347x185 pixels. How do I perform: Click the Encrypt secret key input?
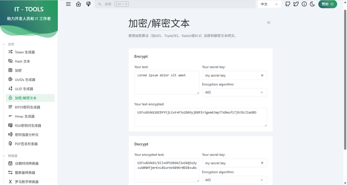point(232,75)
